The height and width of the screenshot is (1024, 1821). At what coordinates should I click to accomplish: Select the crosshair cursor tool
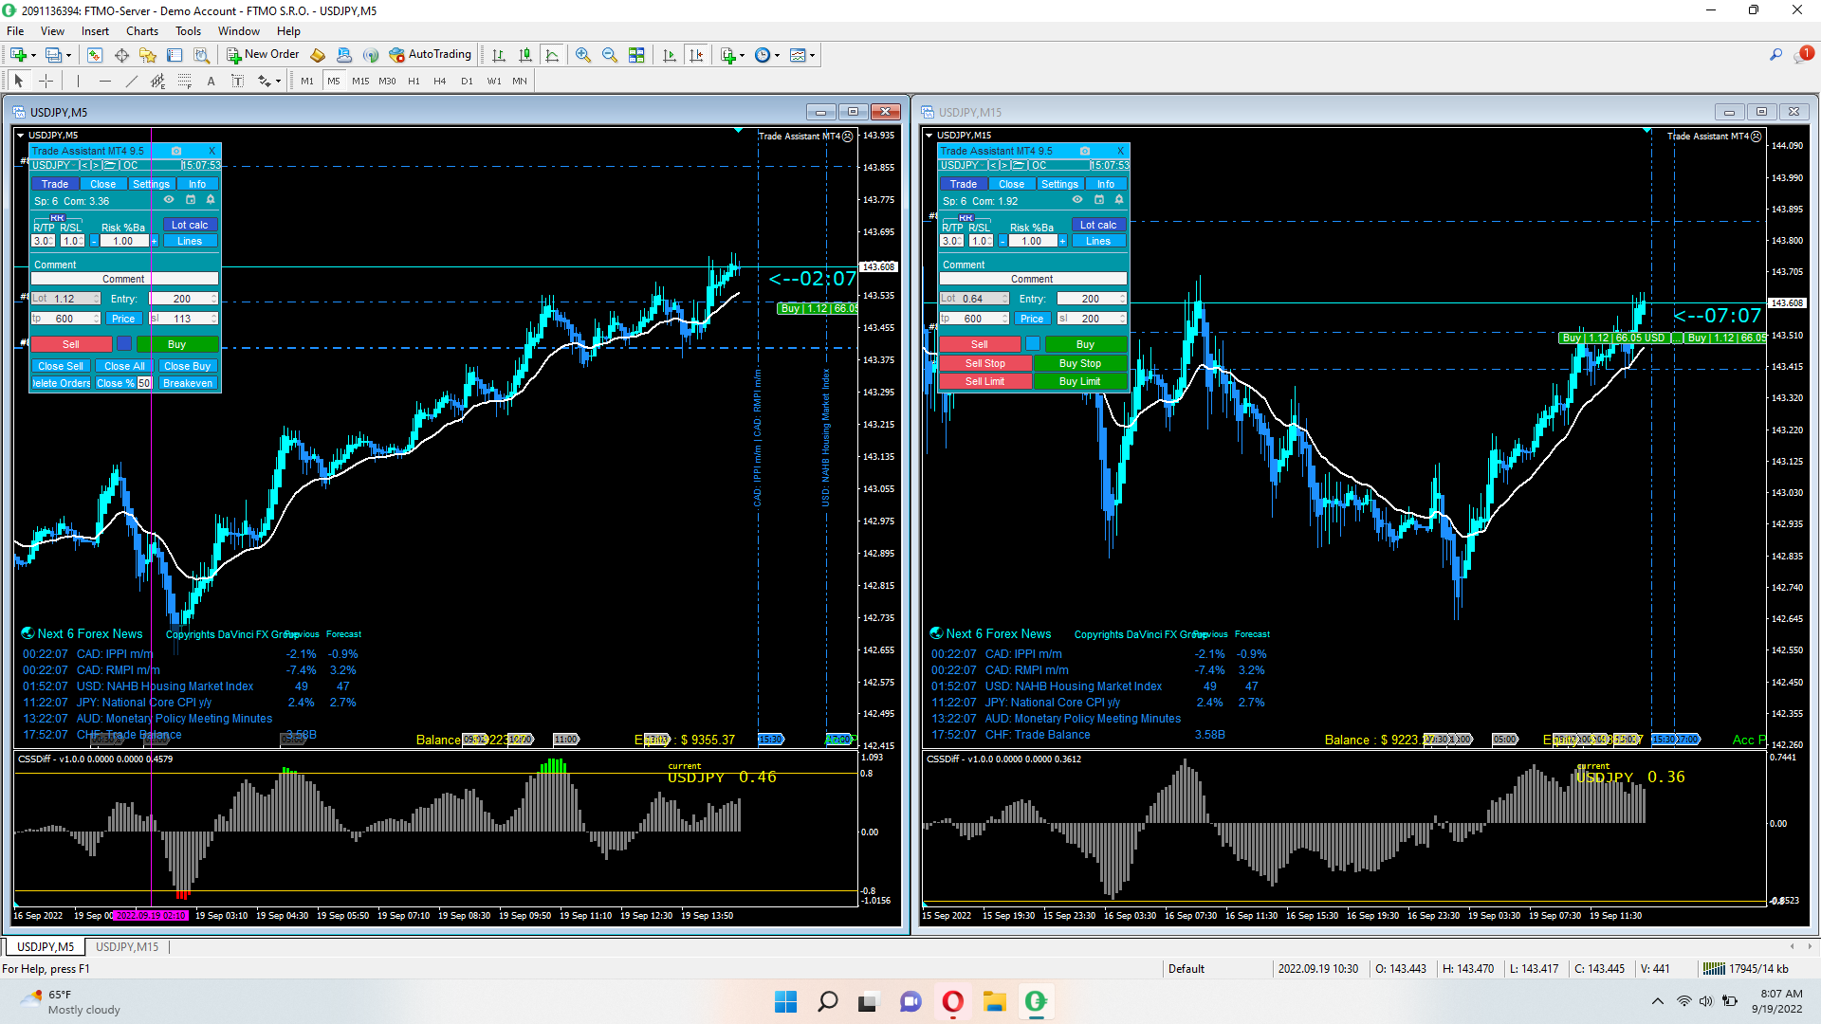pyautogui.click(x=46, y=82)
